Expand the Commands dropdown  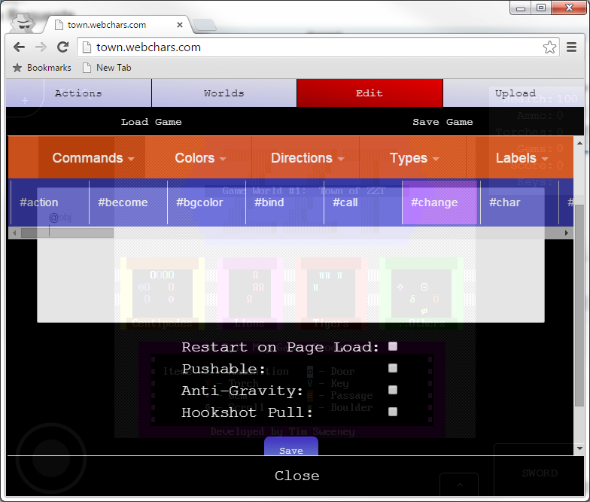coord(93,158)
